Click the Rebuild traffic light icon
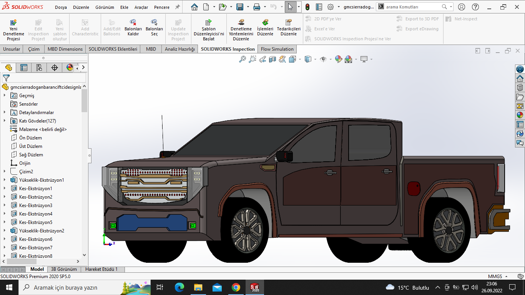 (x=307, y=7)
